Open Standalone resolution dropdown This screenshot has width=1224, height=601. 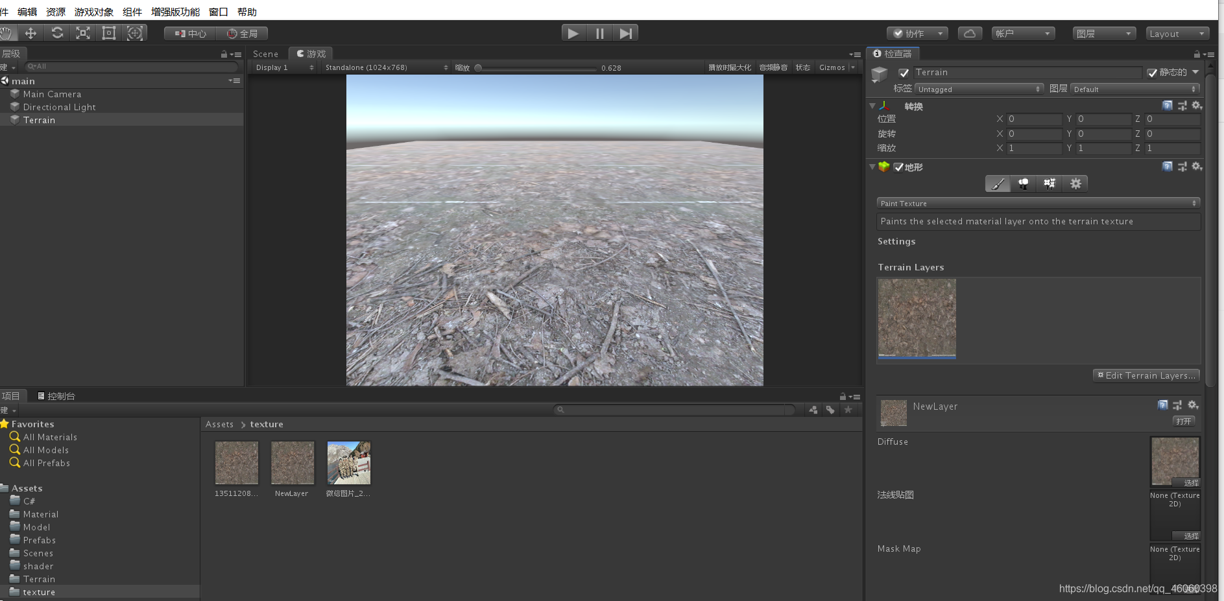coord(386,67)
